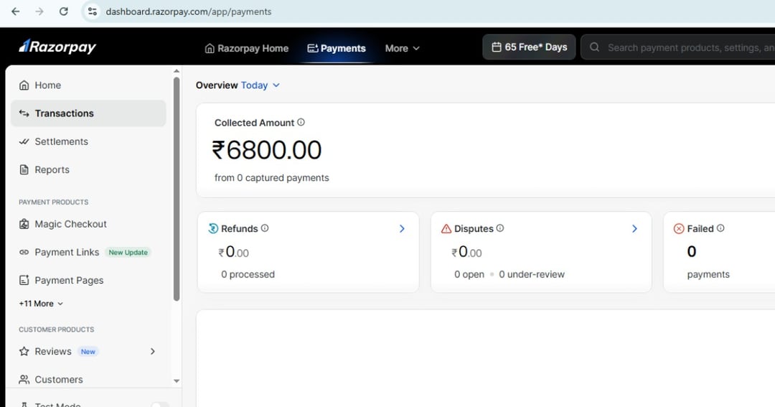
Task: Expand +11 More payment products
Action: [41, 304]
